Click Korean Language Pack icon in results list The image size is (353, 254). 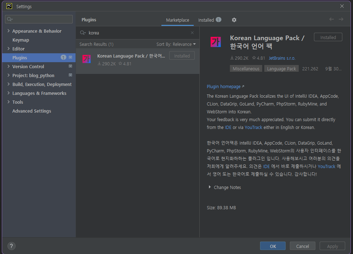87,59
